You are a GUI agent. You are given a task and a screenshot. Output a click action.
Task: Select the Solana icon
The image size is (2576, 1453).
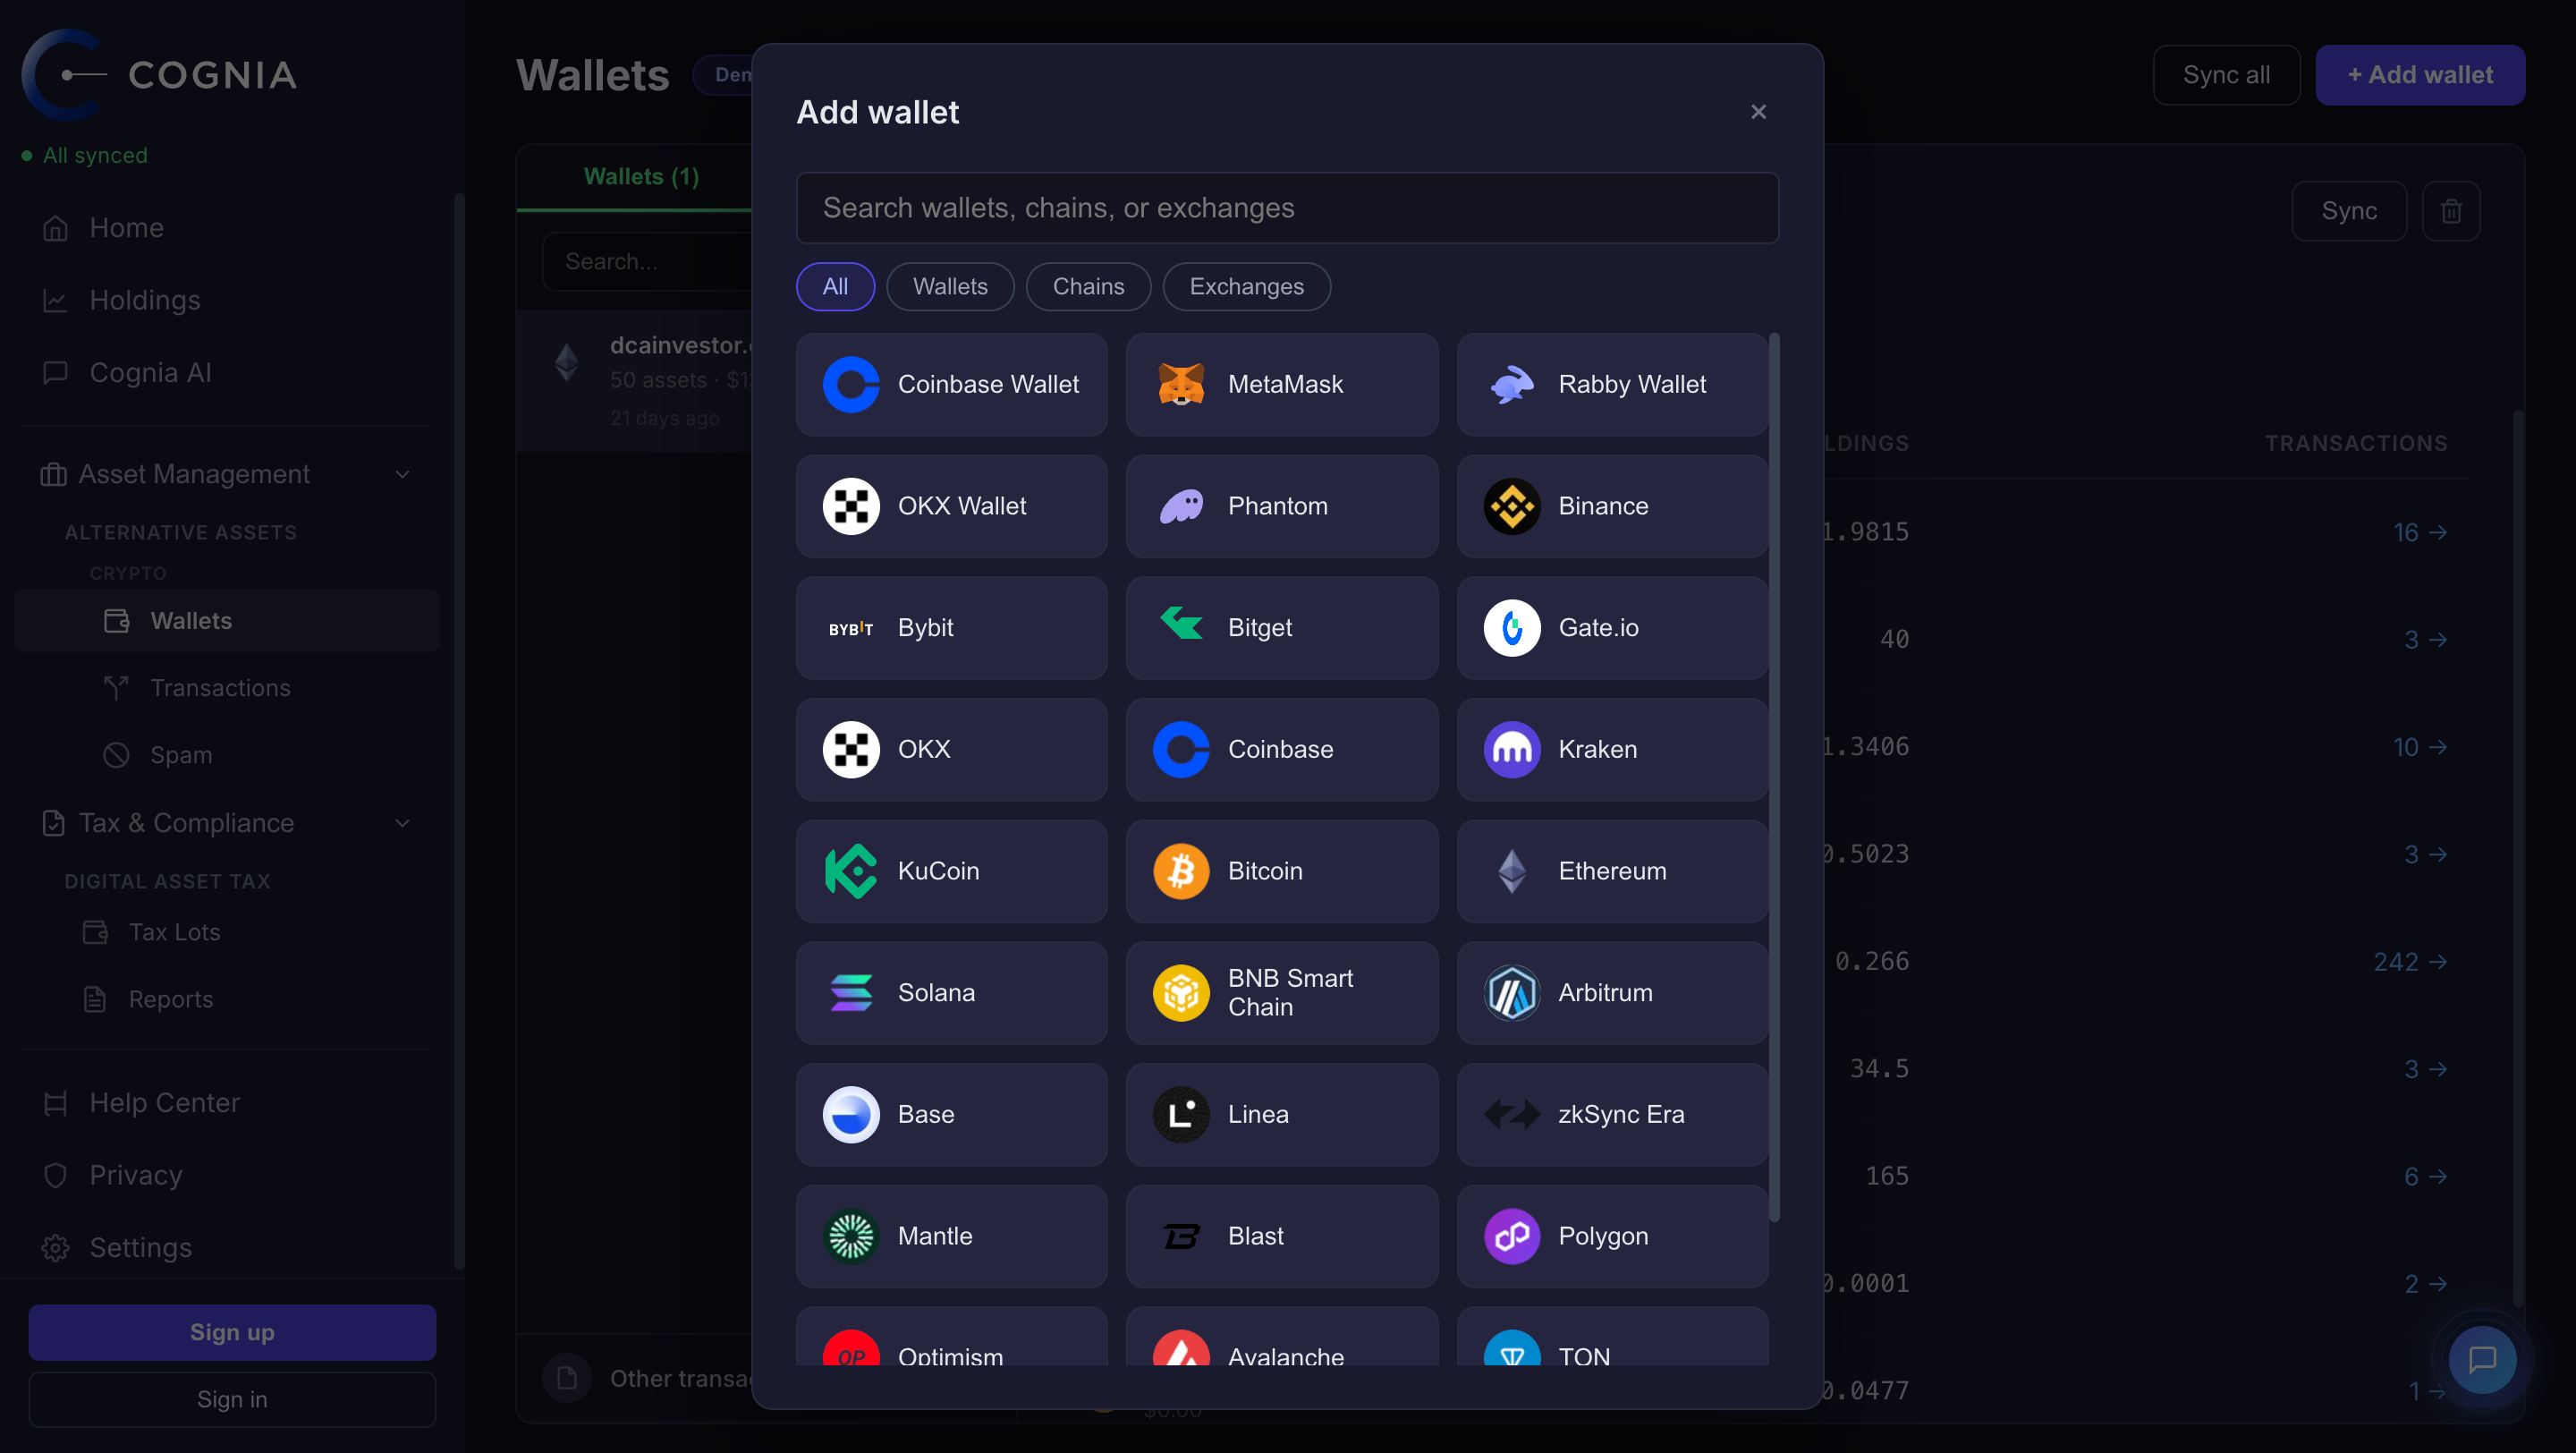[x=851, y=993]
